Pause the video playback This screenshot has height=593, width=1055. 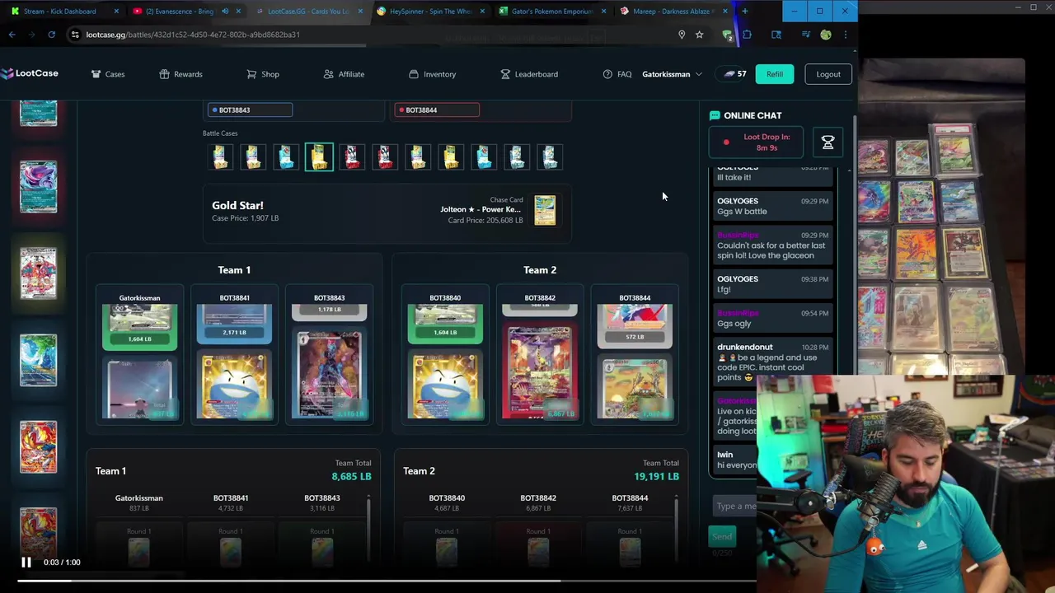tap(26, 563)
